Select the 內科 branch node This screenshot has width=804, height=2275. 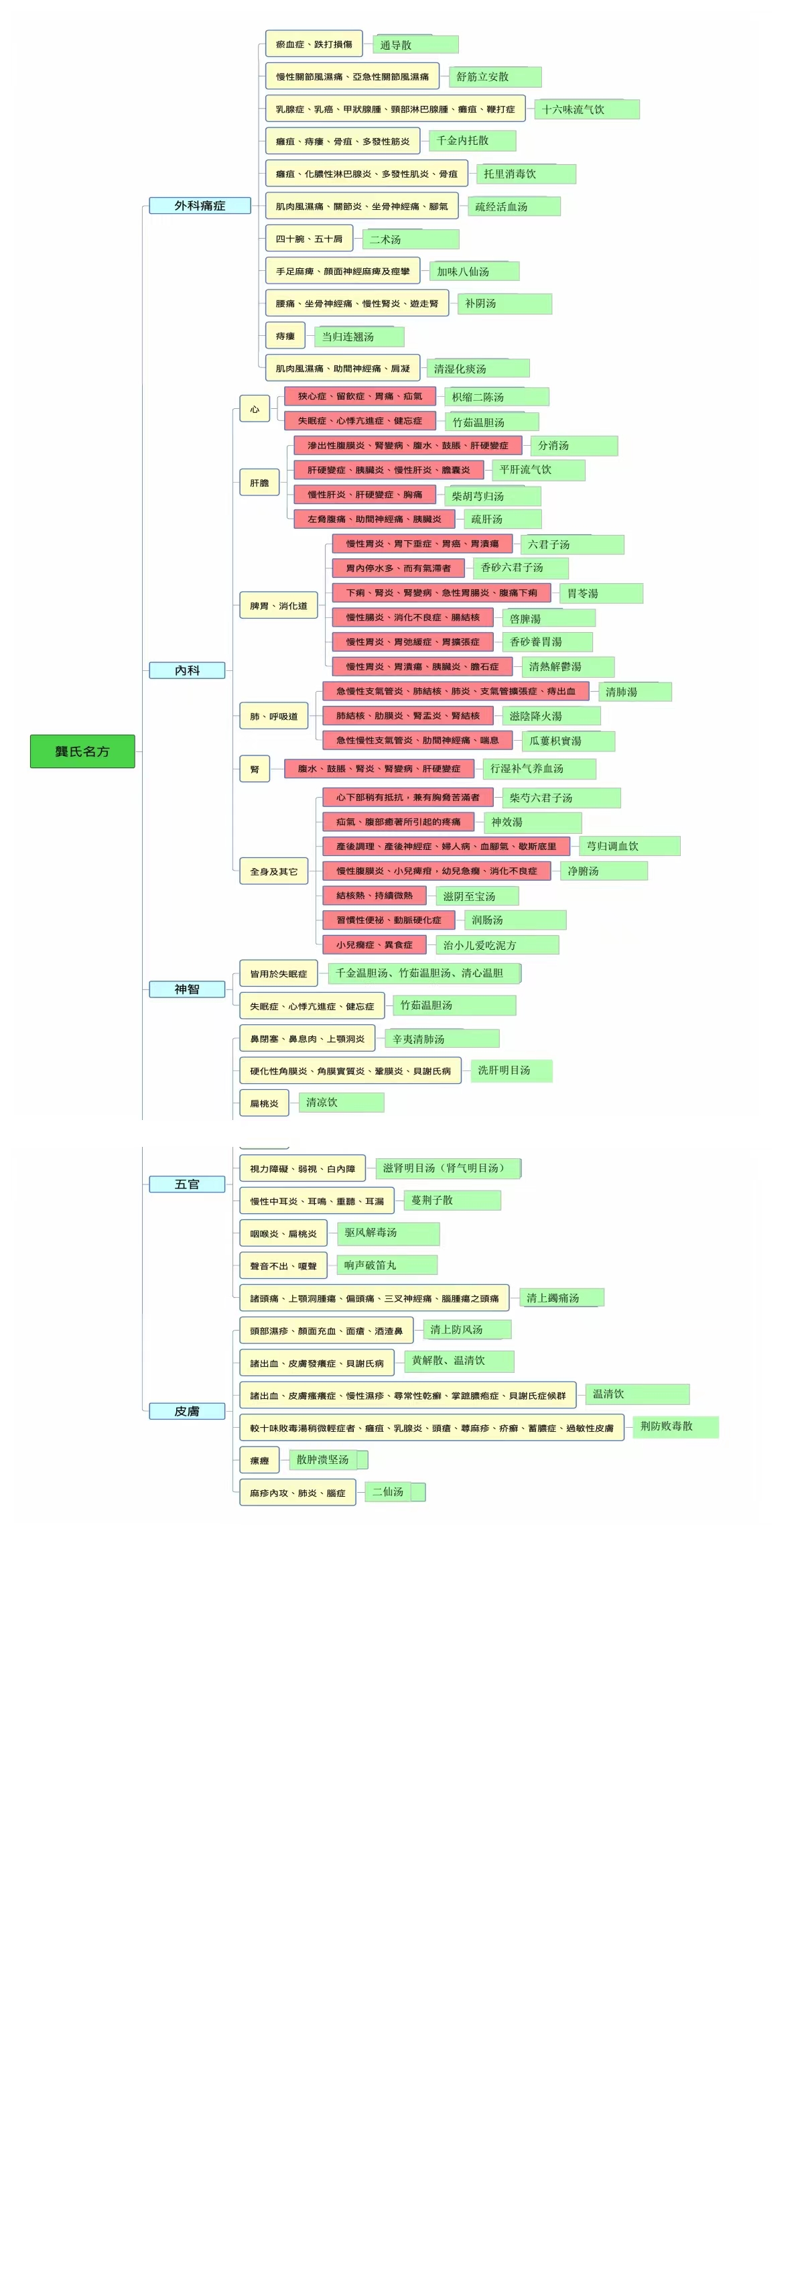coord(187,670)
